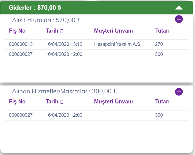Click the Giderler : 870,00 ₺ header title
This screenshot has width=195, height=155.
click(35, 8)
